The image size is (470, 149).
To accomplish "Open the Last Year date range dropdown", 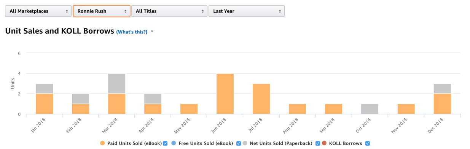I will pos(247,11).
